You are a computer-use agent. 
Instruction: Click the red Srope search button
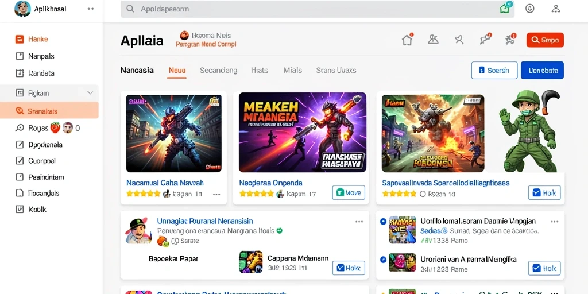pos(545,40)
